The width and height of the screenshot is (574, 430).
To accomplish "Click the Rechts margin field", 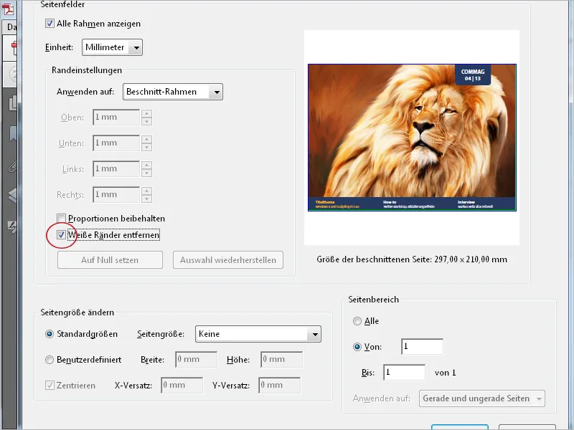I will tap(116, 194).
